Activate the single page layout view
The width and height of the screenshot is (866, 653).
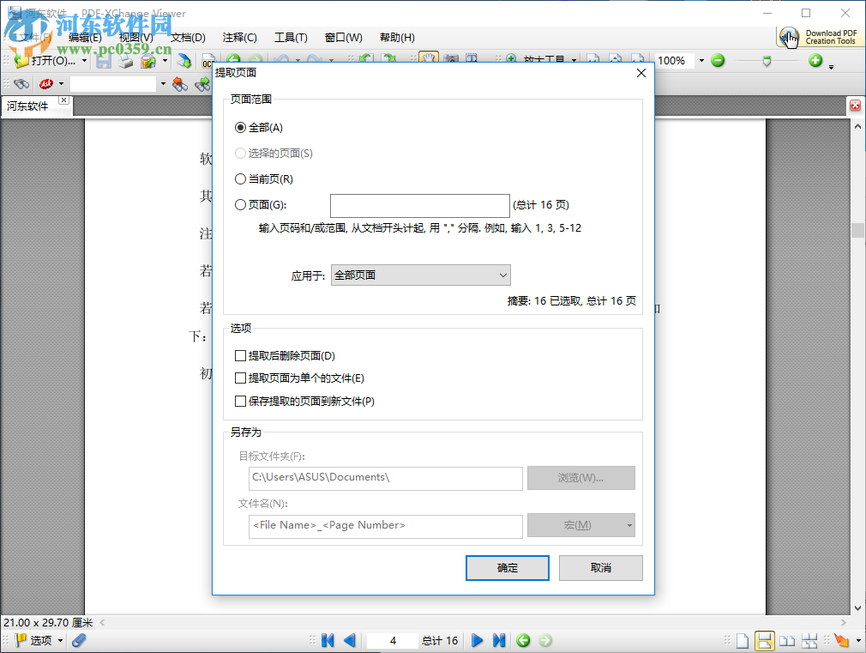pyautogui.click(x=743, y=640)
